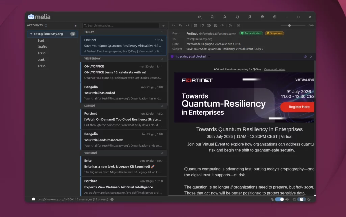Open Pangolin Your trial ends tomorrow email
Screen dimensions: 346x217
coord(123,140)
